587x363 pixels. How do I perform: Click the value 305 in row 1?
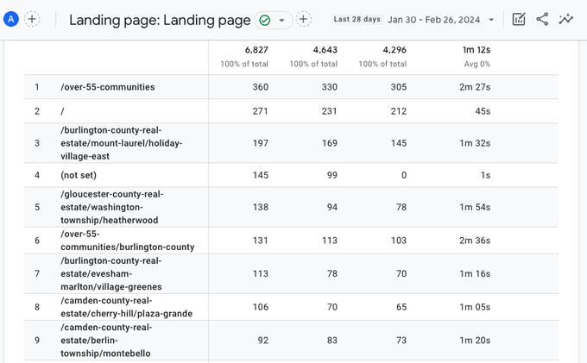[x=399, y=87]
